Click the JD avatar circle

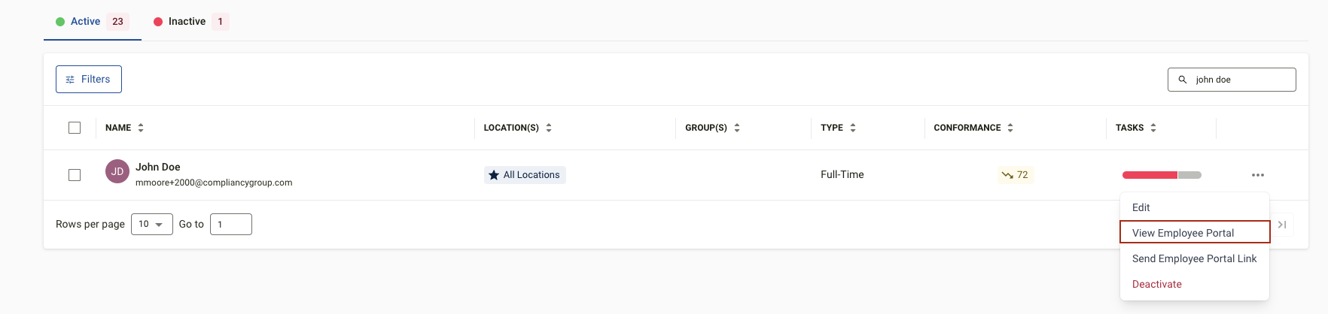(x=117, y=171)
